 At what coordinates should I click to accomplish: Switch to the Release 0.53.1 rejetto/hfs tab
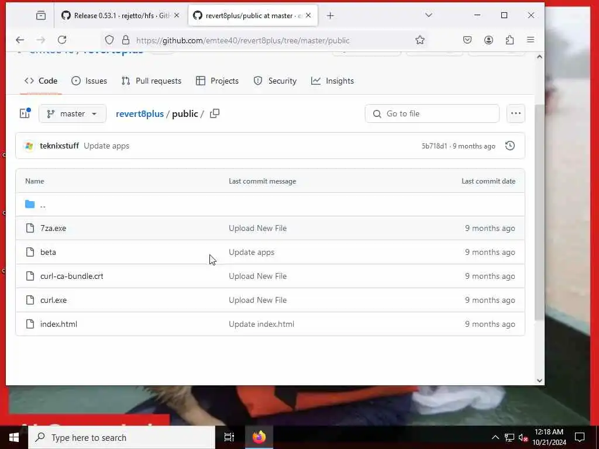[x=121, y=16]
